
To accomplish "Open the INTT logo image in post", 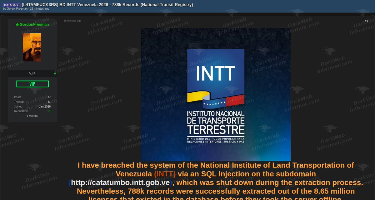I will coord(216,94).
